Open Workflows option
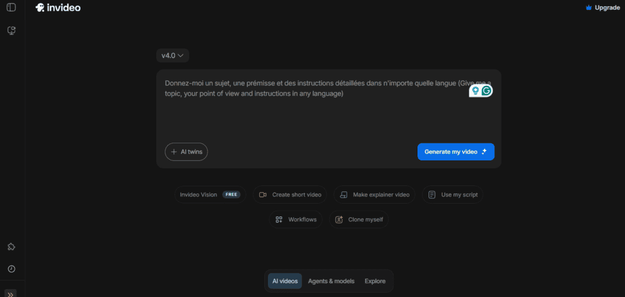This screenshot has height=297, width=625. (x=296, y=220)
